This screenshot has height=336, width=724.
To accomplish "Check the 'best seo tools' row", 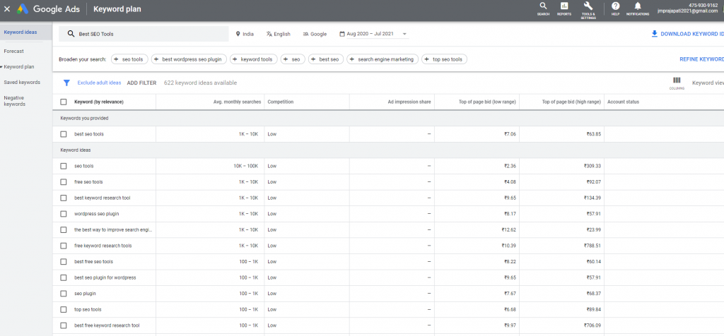I will [x=63, y=134].
